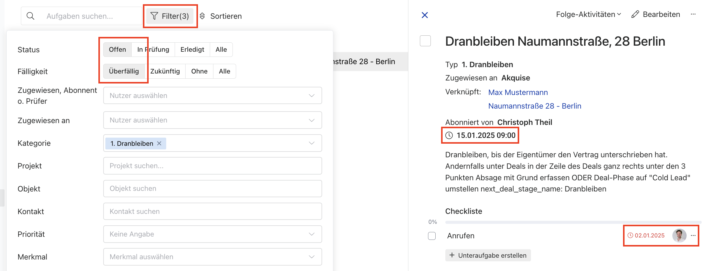Check the main Dranbleiben task checkbox
This screenshot has height=271, width=709.
point(425,41)
